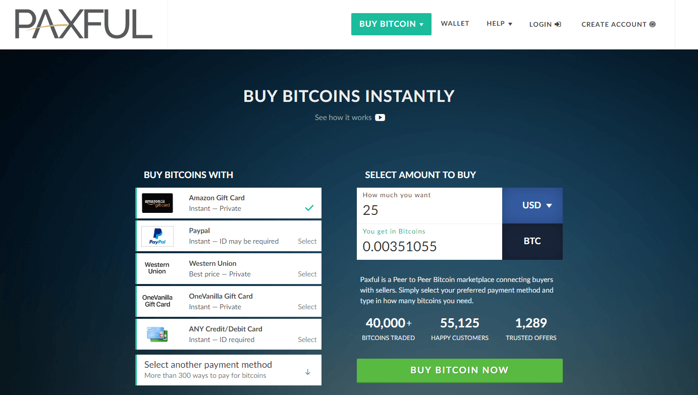This screenshot has width=698, height=395.
Task: Play the See how it works video icon
Action: (380, 118)
